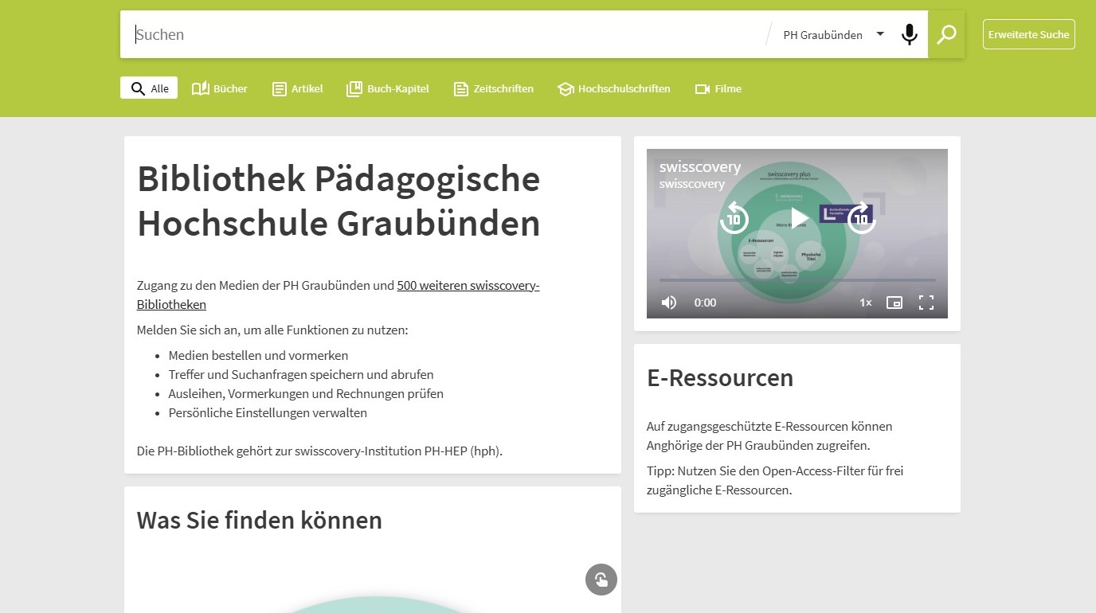Filter results by Filme
This screenshot has height=613, width=1096.
click(718, 88)
